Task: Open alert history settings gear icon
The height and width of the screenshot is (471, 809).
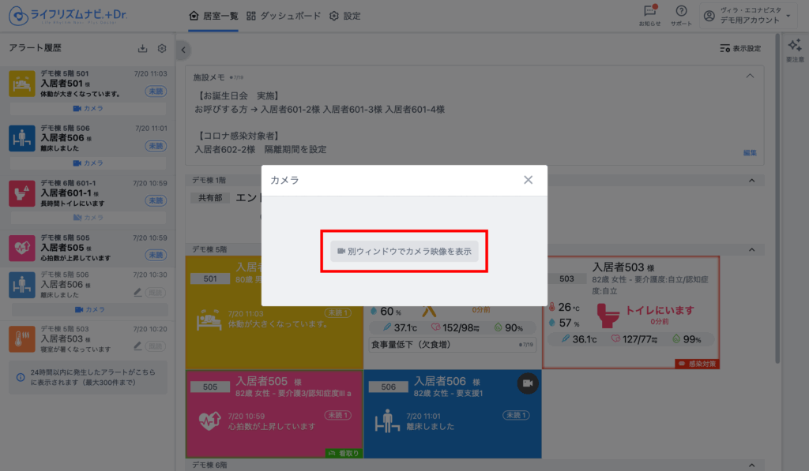Action: click(x=162, y=49)
